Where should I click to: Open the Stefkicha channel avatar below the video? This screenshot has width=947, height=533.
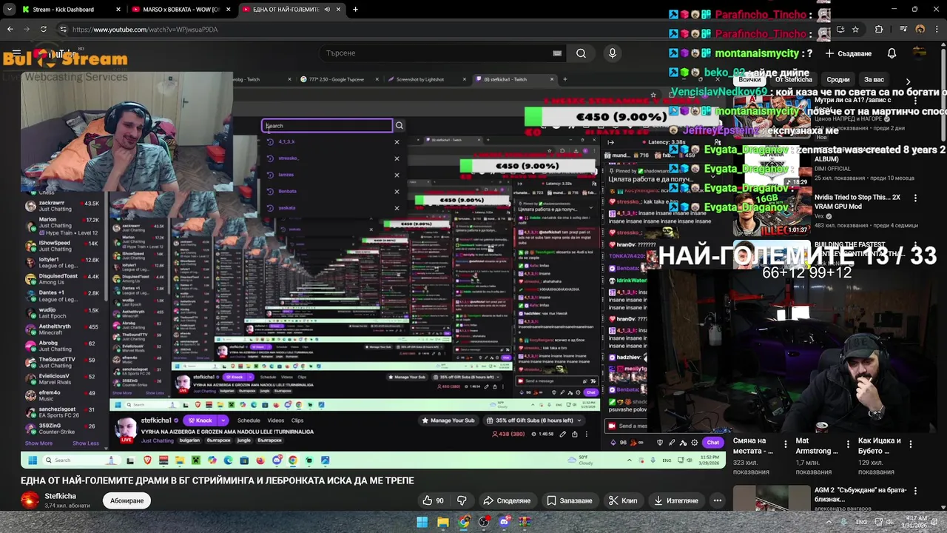[30, 500]
